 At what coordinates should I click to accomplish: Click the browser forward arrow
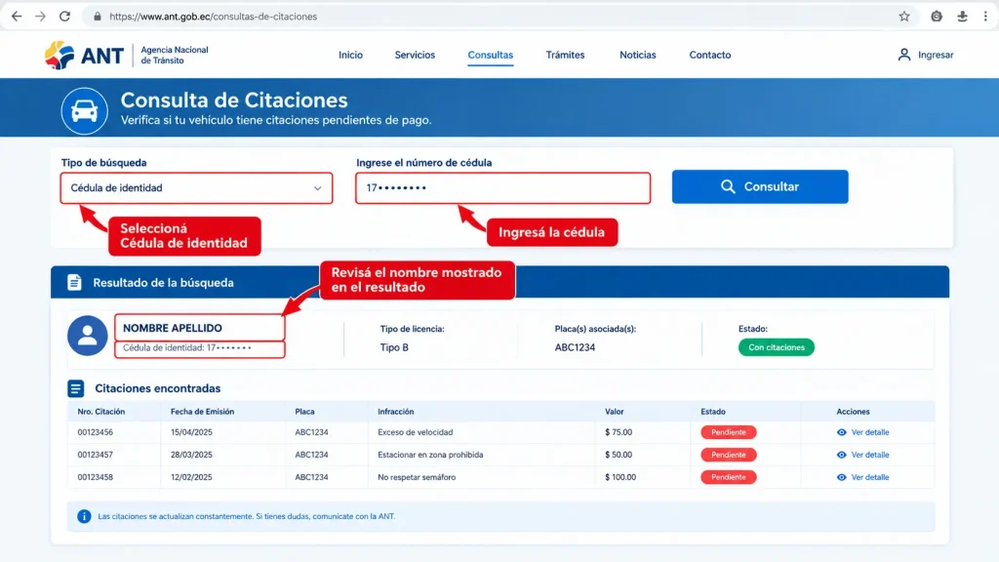click(x=41, y=17)
